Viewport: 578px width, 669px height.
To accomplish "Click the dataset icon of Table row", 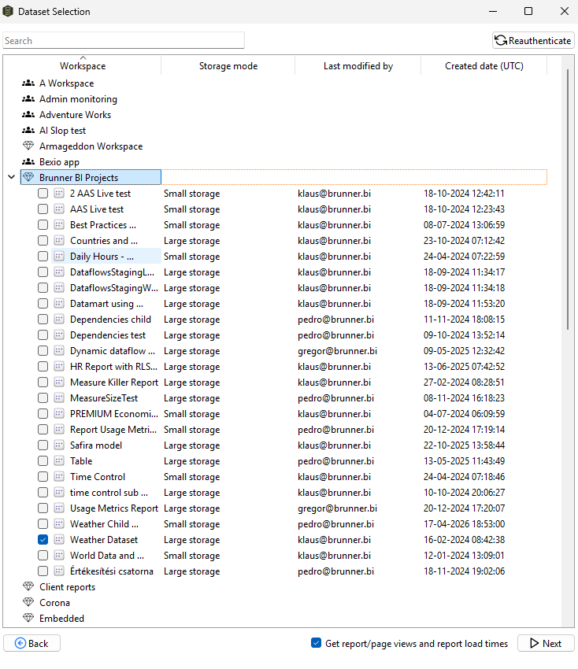I will (x=59, y=460).
